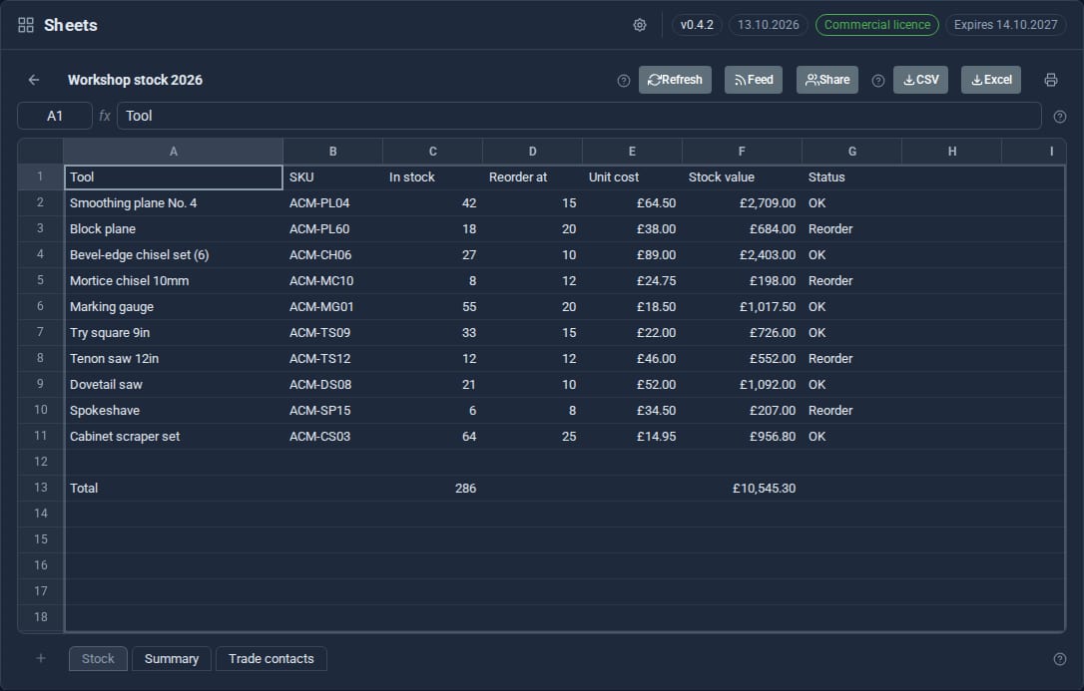
Task: Select column A header
Action: coord(174,152)
